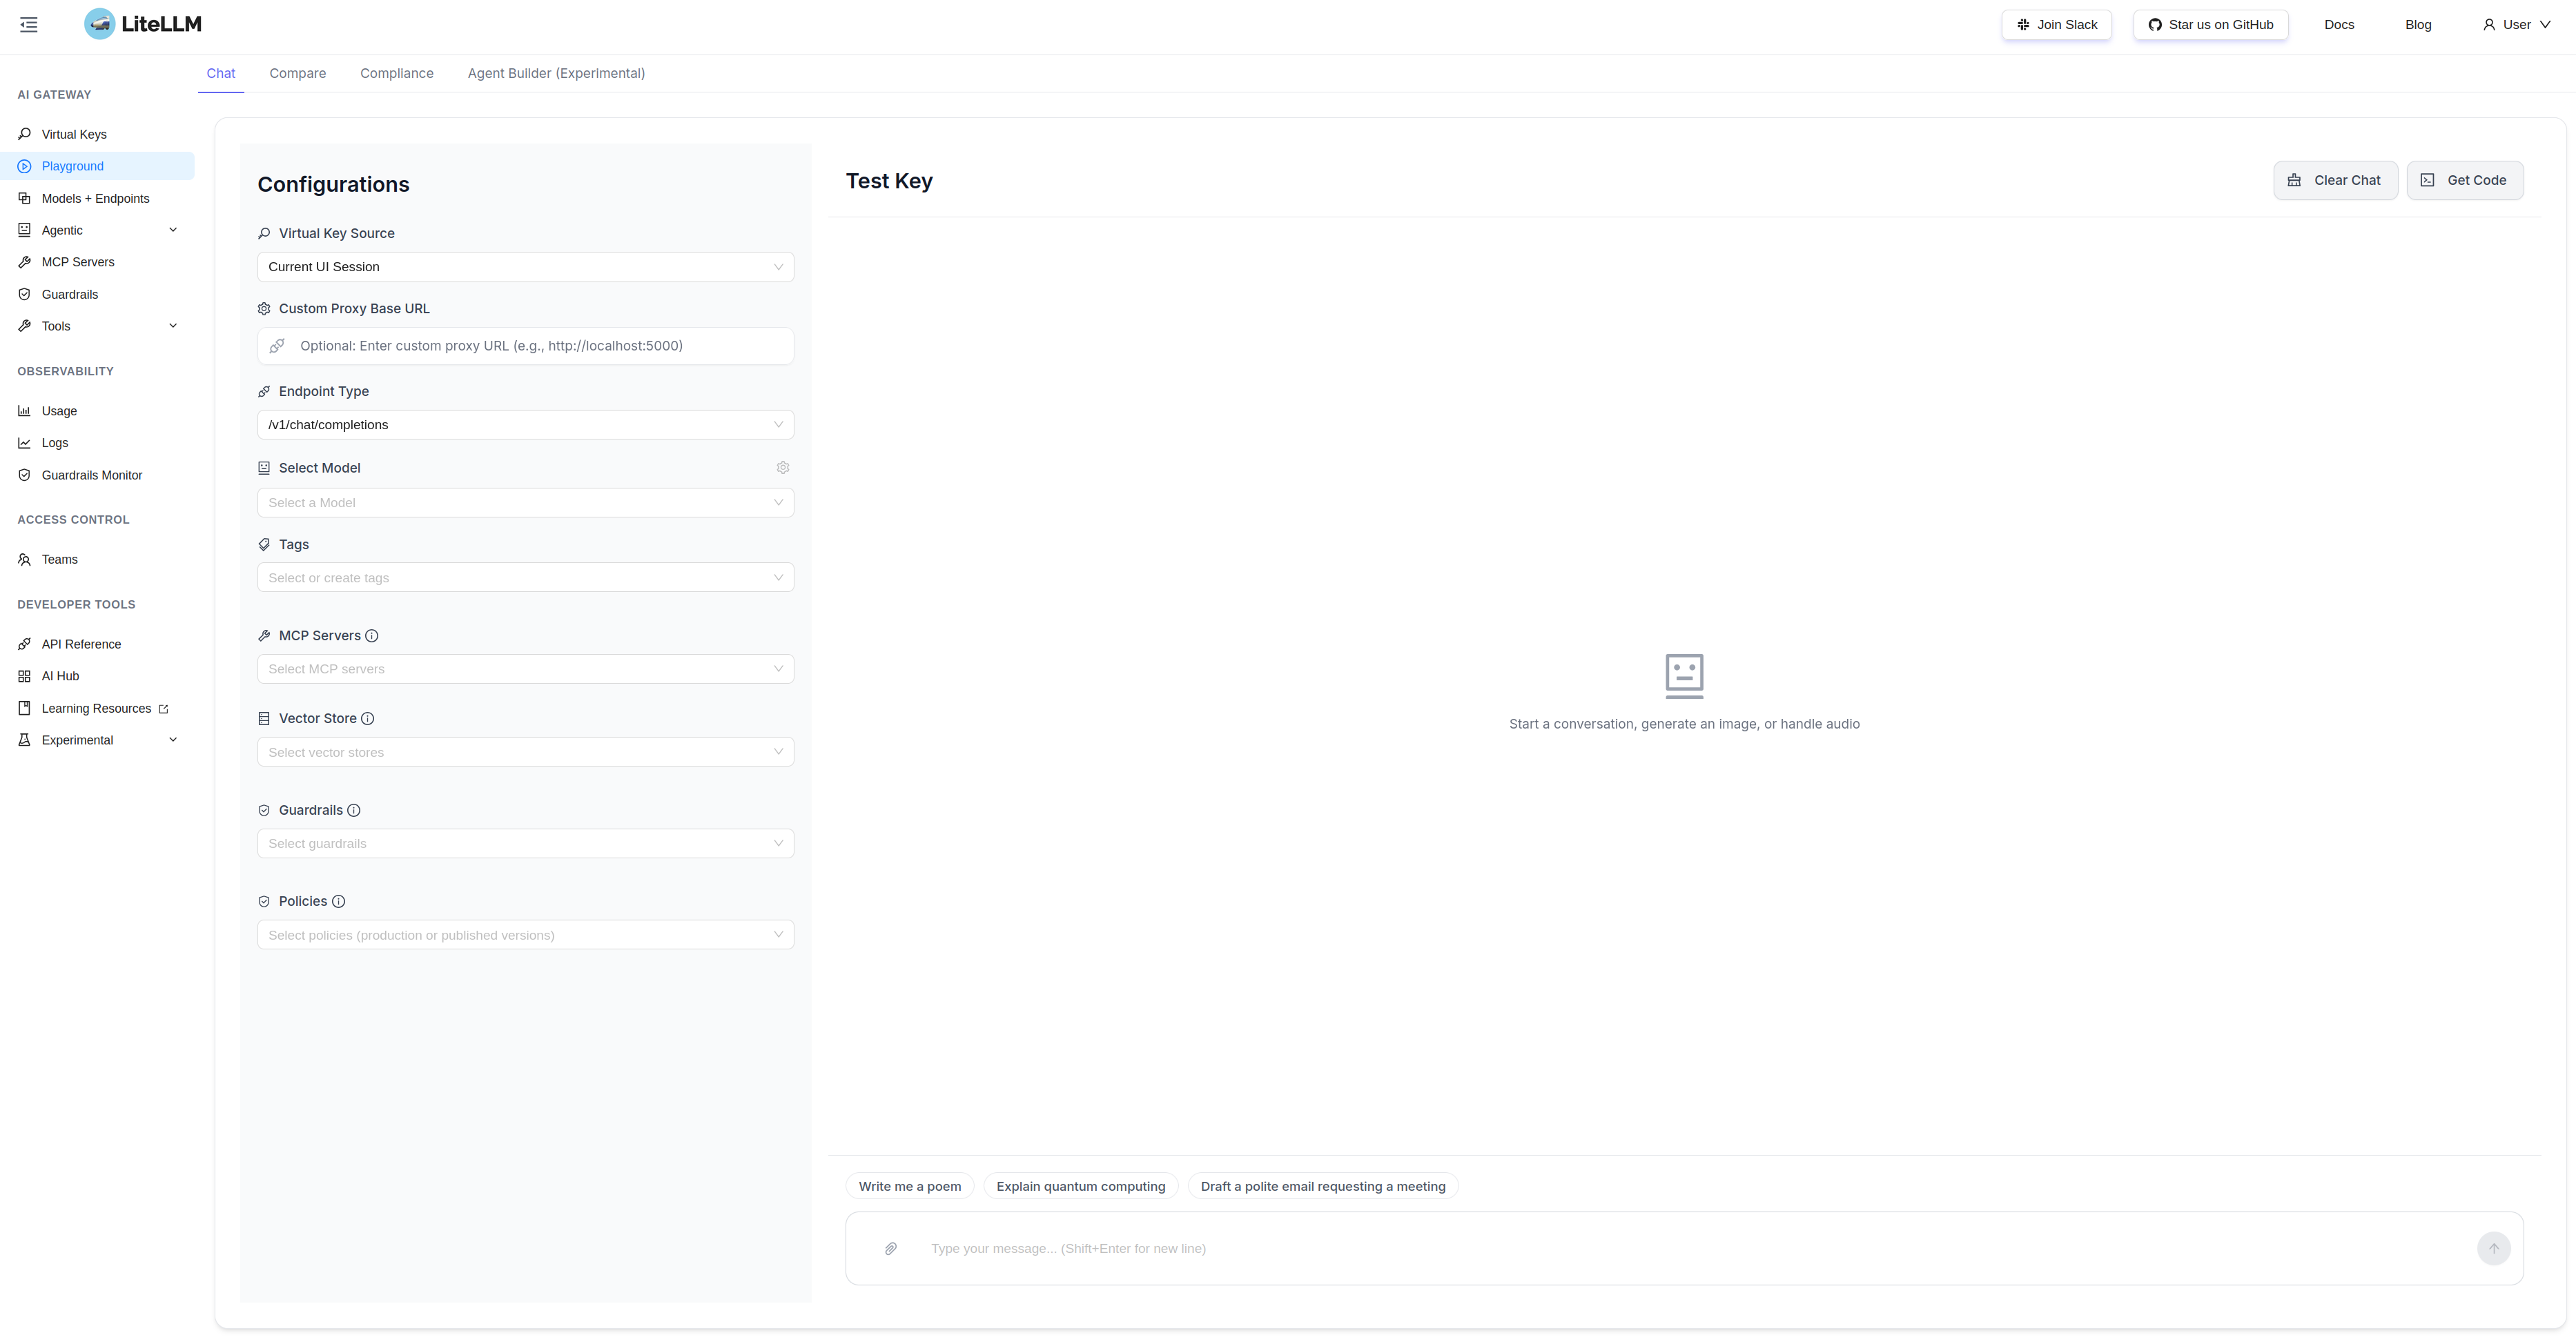Open MCP Servers page from the sidebar
The height and width of the screenshot is (1344, 2576).
point(97,261)
